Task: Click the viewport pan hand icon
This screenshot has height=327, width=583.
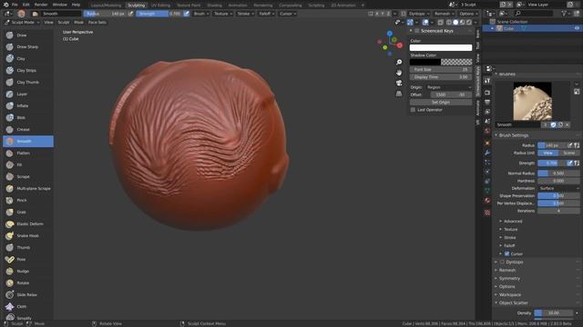Action: pos(399,73)
